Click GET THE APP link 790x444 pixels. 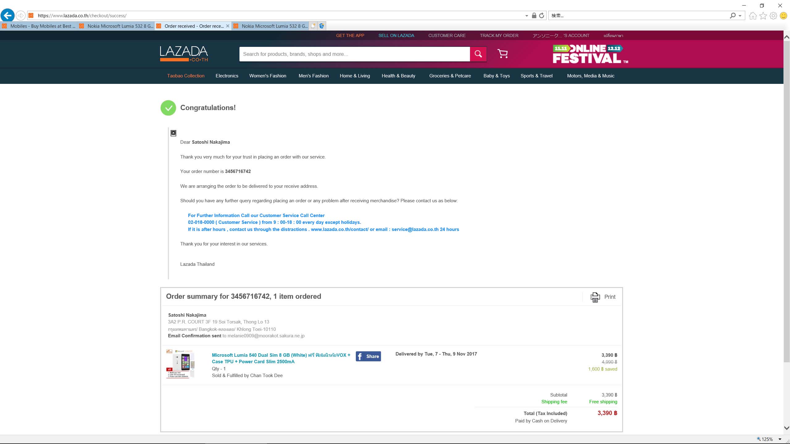350,35
